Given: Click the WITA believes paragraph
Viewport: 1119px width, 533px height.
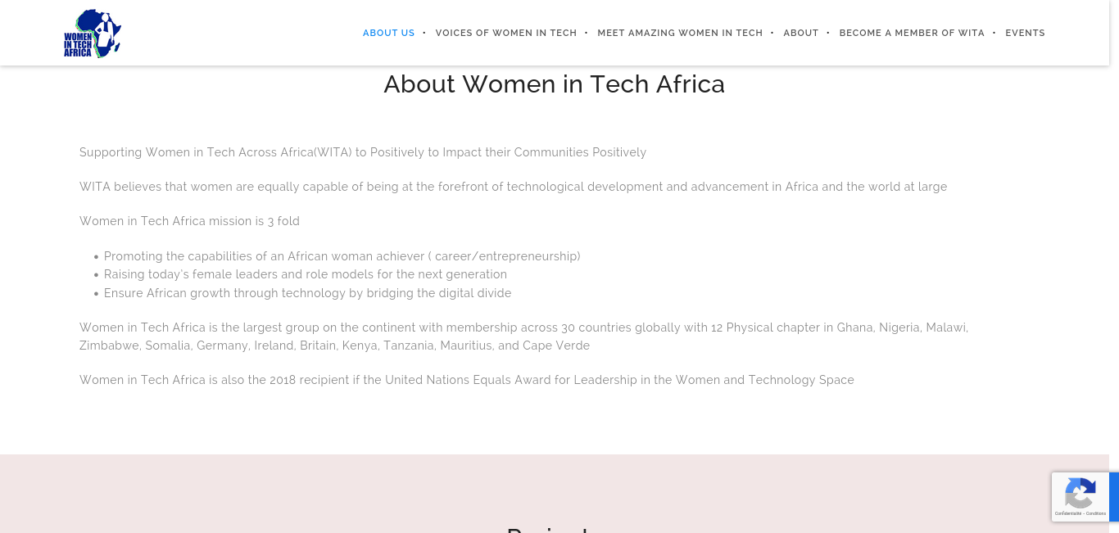Looking at the screenshot, I should (514, 187).
